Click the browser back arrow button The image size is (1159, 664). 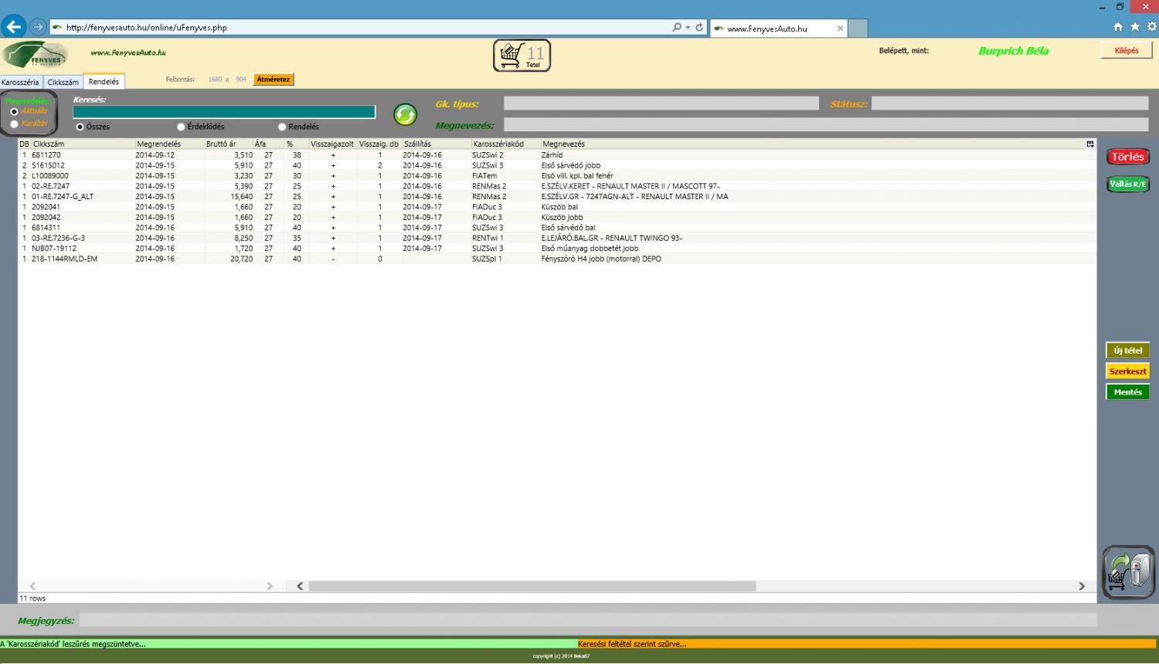point(13,27)
